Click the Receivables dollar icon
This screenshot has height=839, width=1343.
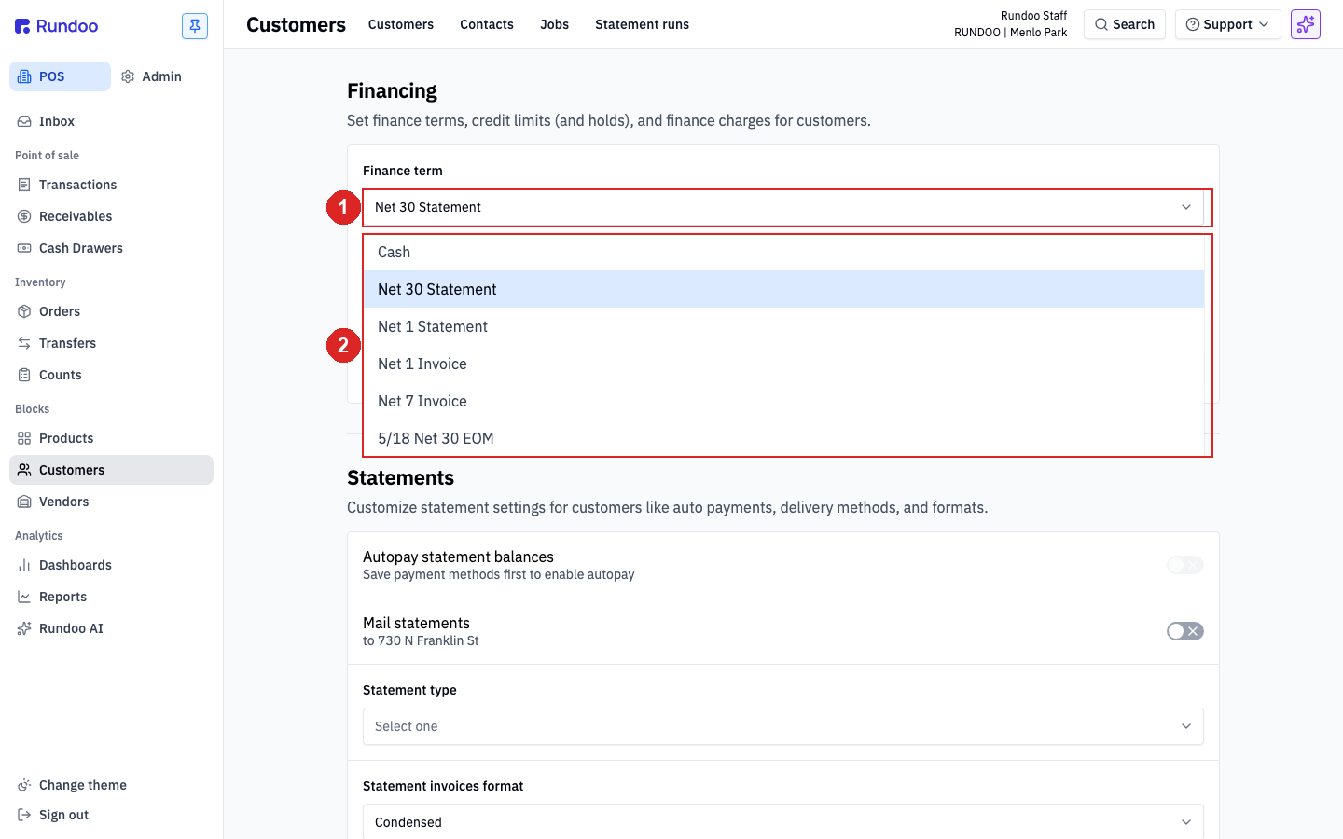pos(24,216)
